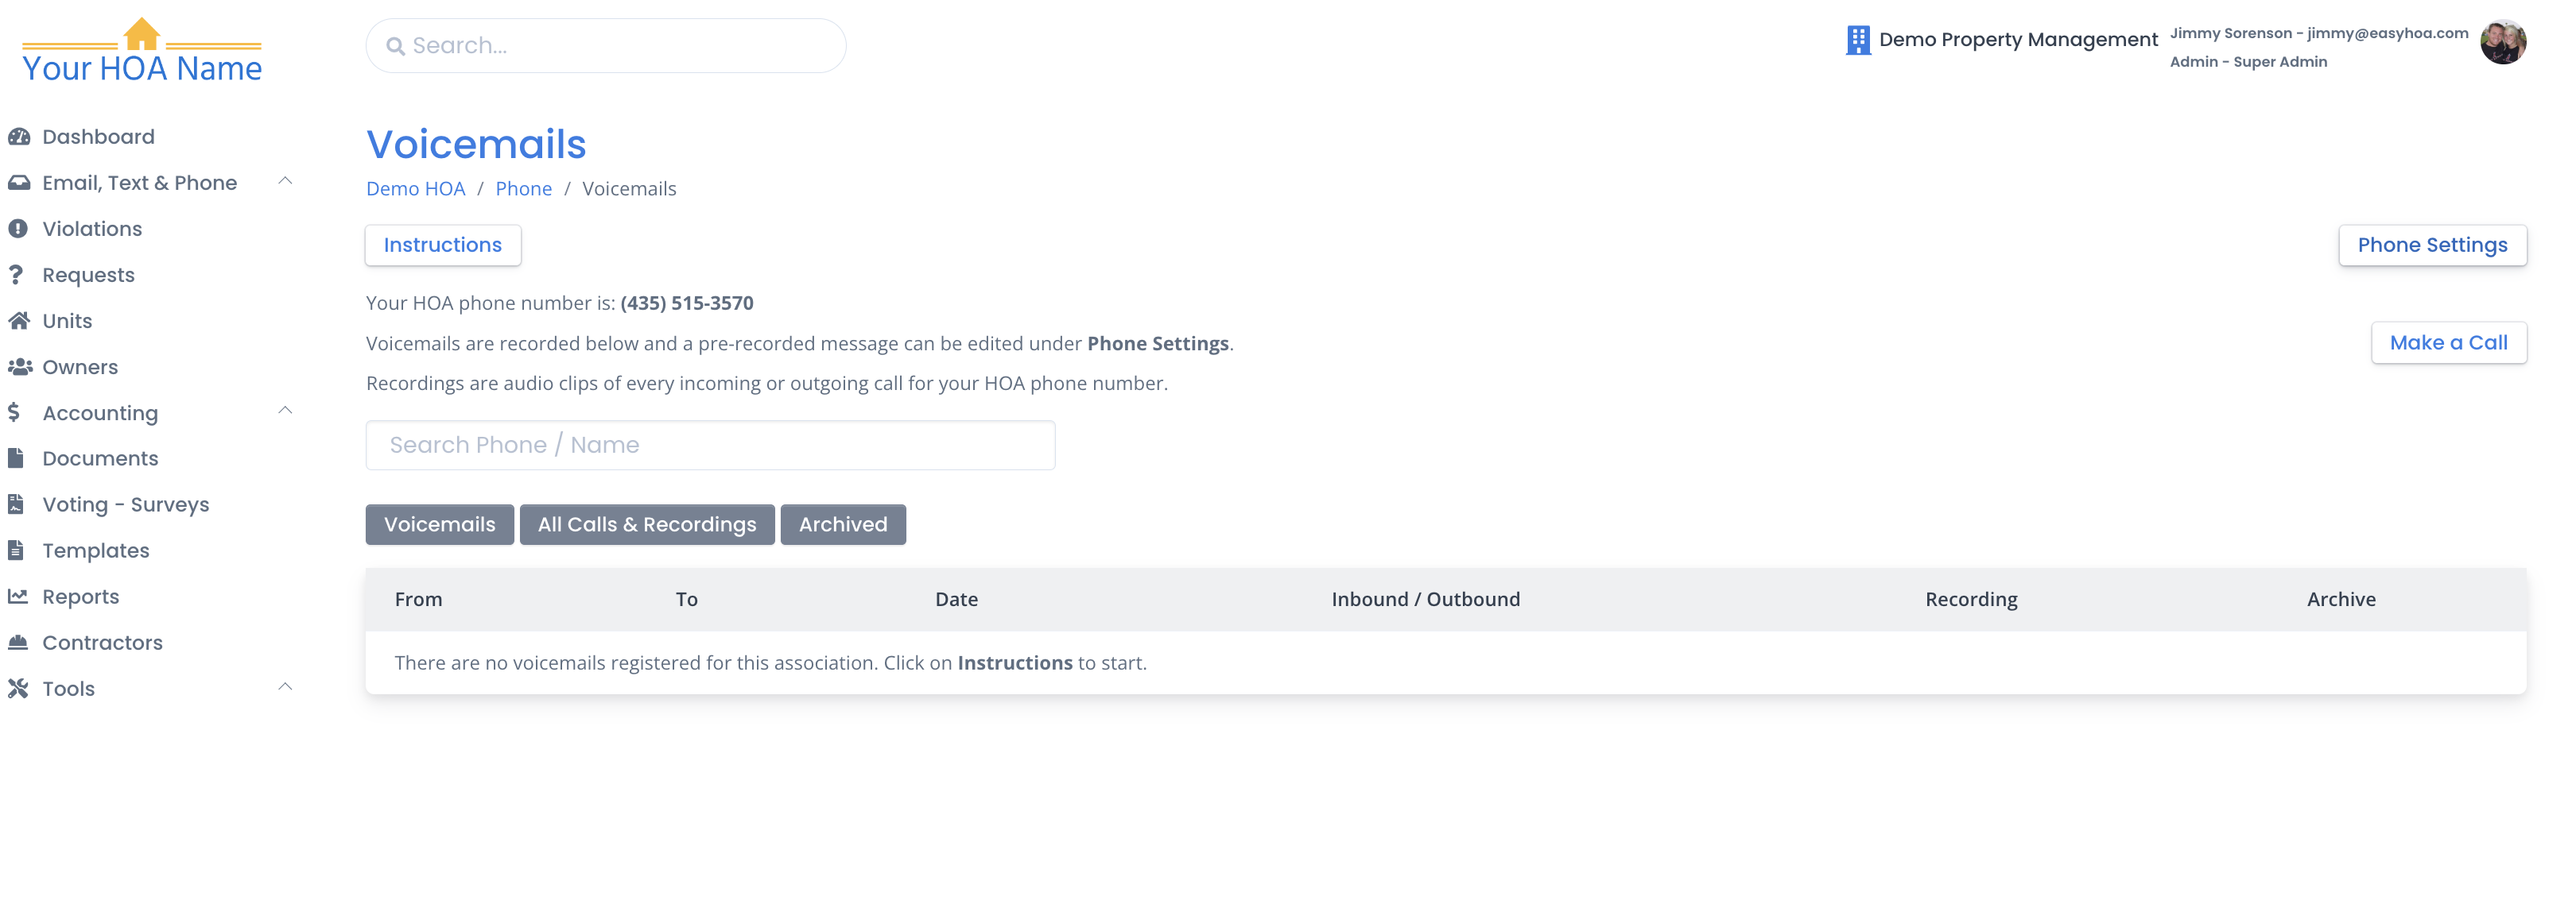Click the Requests question mark icon
Screen dimensions: 2576x923
coord(16,275)
